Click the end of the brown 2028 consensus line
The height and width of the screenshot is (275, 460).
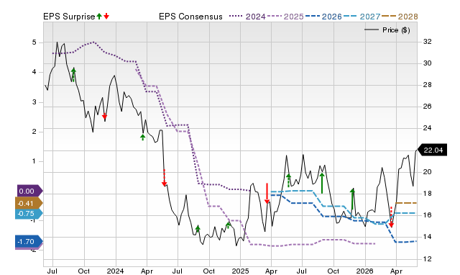[x=415, y=203]
